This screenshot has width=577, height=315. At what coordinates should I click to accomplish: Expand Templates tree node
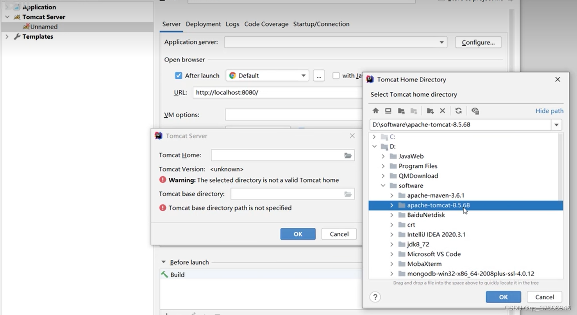coord(7,36)
